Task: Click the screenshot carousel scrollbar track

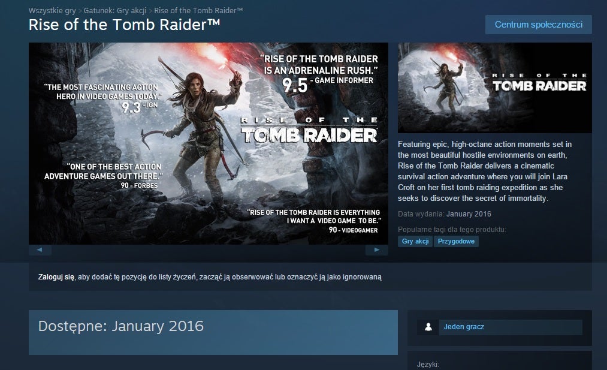Action: tap(209, 250)
